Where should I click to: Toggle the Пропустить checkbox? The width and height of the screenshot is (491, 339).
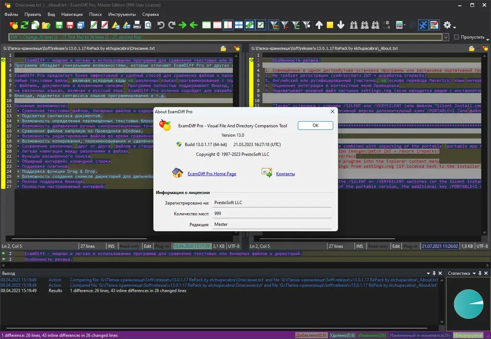pos(457,37)
